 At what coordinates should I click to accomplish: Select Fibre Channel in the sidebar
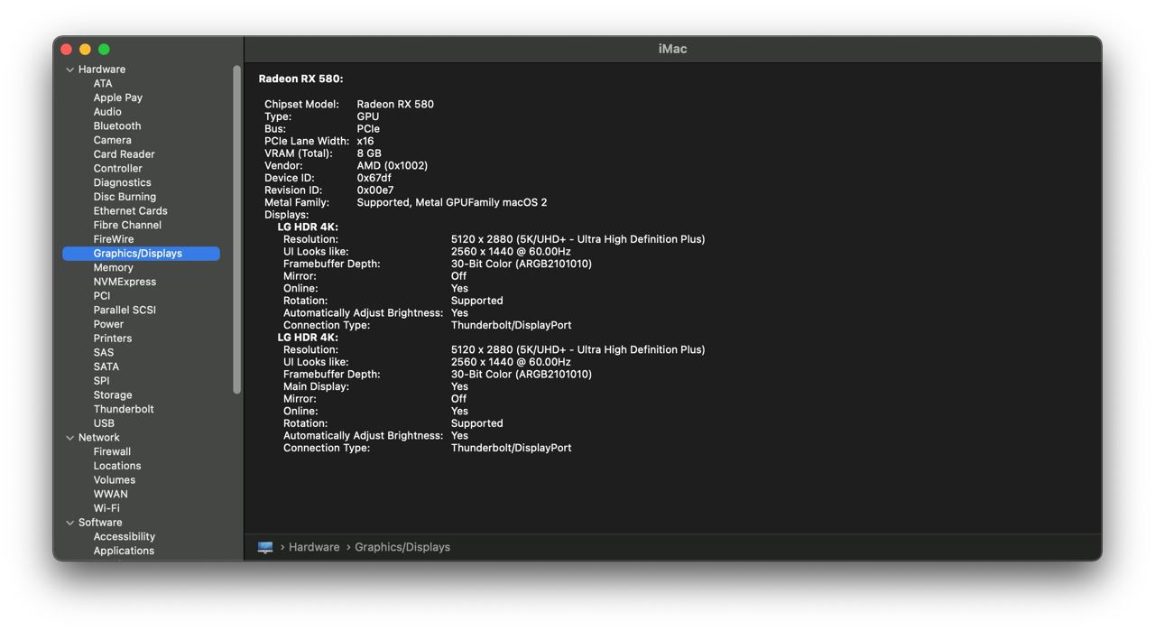tap(127, 225)
